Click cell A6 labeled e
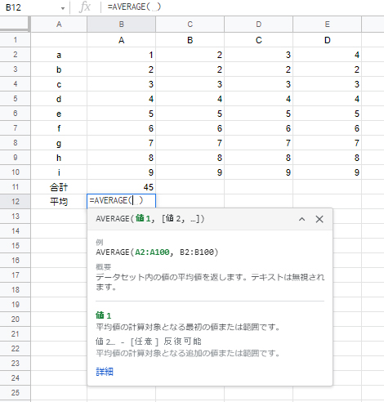This screenshot has height=402, width=384. (x=59, y=114)
